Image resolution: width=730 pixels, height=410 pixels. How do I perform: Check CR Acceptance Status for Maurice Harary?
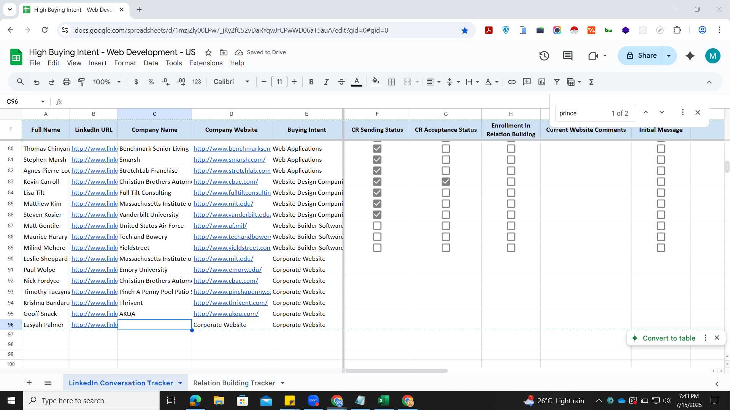coord(446,237)
